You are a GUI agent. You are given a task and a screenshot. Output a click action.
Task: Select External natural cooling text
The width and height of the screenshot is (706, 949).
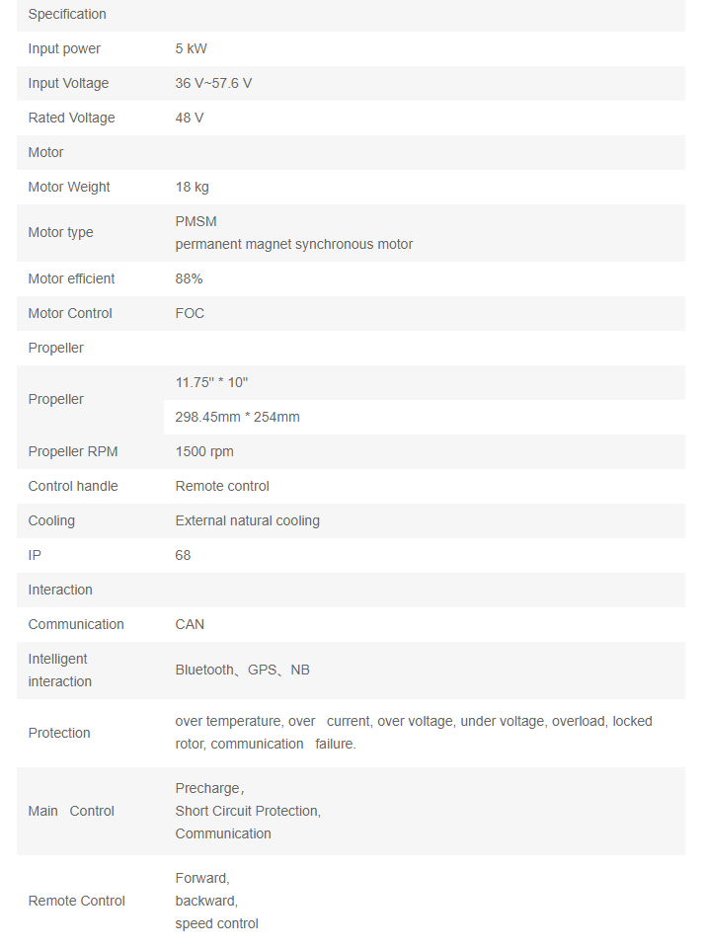click(247, 521)
